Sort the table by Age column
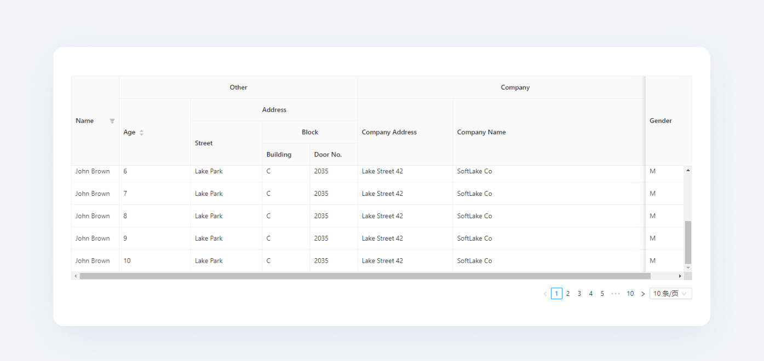Image resolution: width=764 pixels, height=361 pixels. tap(141, 132)
